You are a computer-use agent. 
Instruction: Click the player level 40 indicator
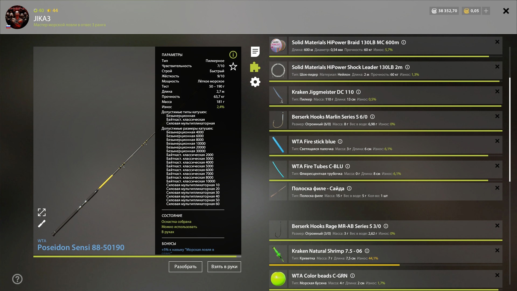pyautogui.click(x=39, y=11)
